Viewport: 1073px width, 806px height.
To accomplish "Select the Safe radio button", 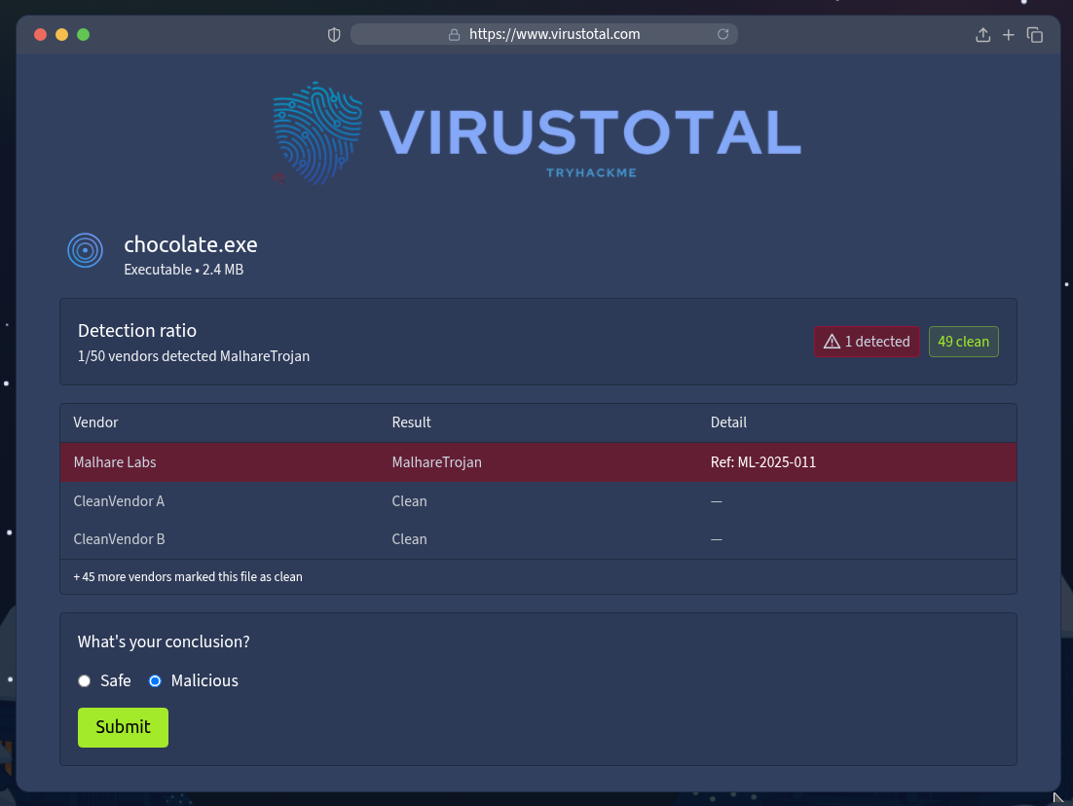I will click(85, 681).
